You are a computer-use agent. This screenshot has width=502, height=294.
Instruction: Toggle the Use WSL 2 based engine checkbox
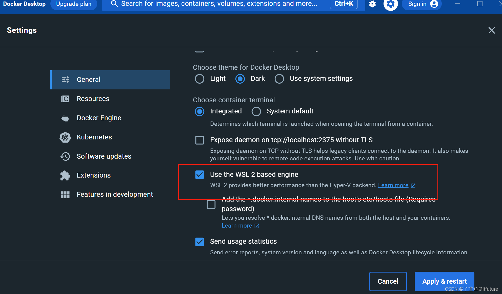(x=199, y=174)
